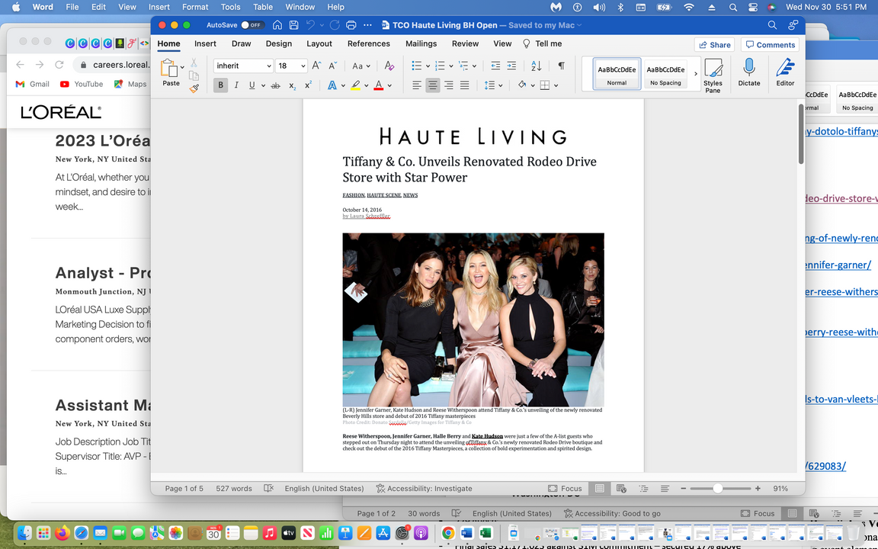Toggle the AutoSave switch
Viewport: 878px width, 549px height.
point(251,25)
